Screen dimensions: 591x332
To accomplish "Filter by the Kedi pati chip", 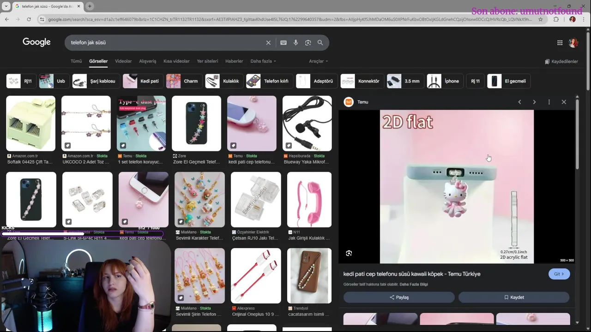I will point(143,81).
